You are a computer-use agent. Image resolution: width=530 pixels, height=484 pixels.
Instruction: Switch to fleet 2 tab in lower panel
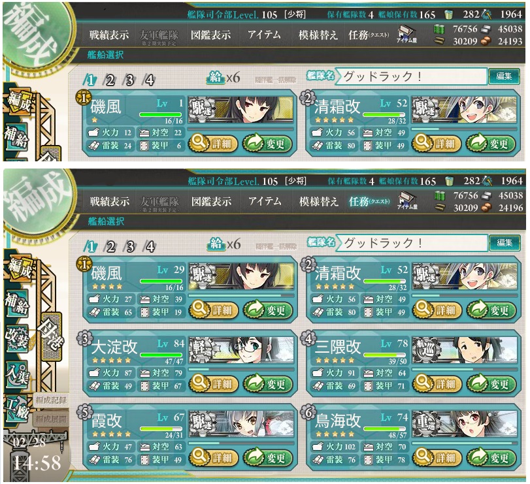110,247
